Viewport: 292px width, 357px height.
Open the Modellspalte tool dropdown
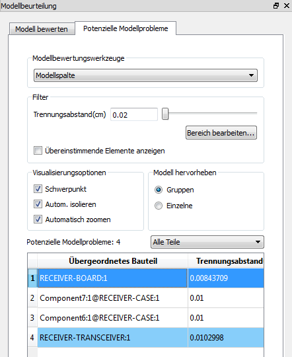pos(145,75)
